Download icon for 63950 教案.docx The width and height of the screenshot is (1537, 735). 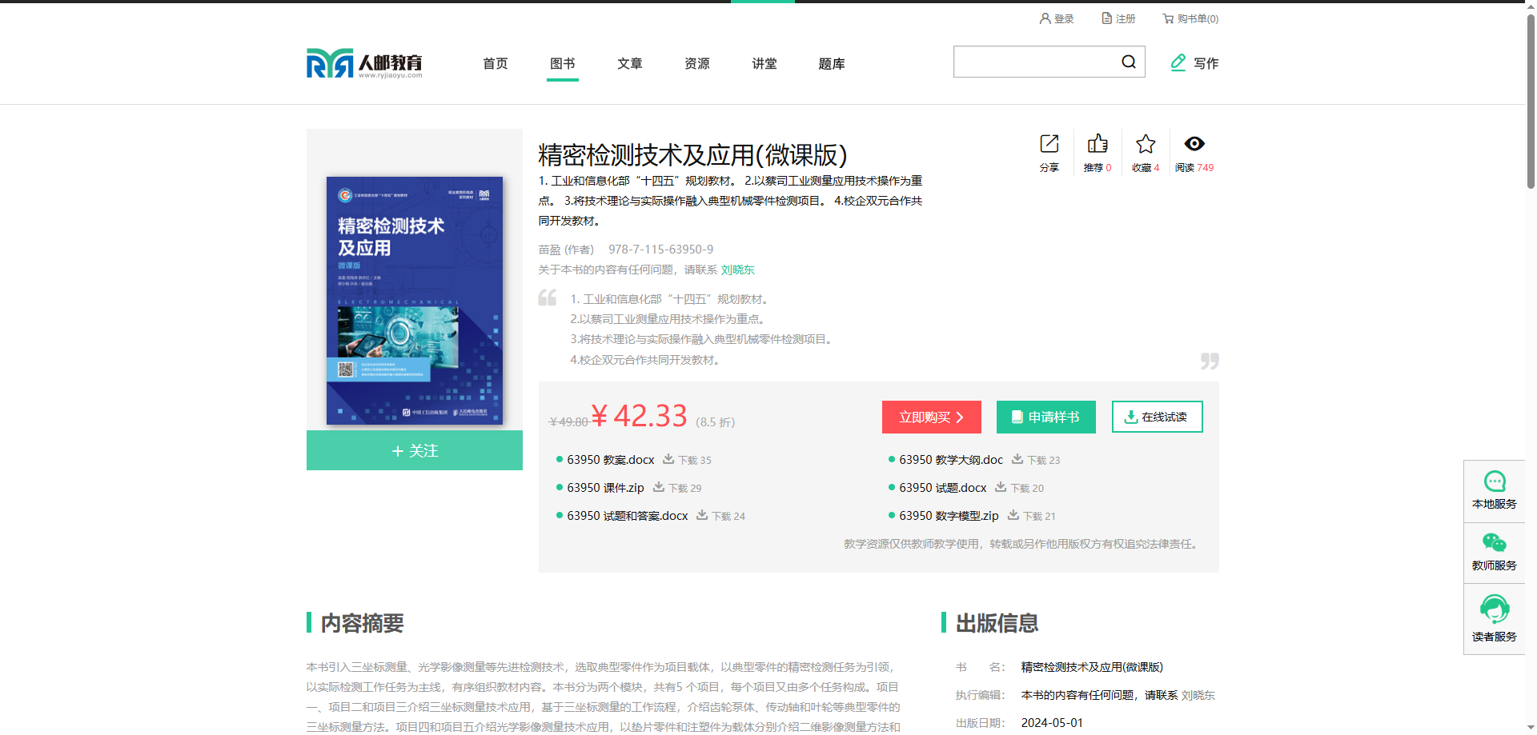click(x=668, y=459)
